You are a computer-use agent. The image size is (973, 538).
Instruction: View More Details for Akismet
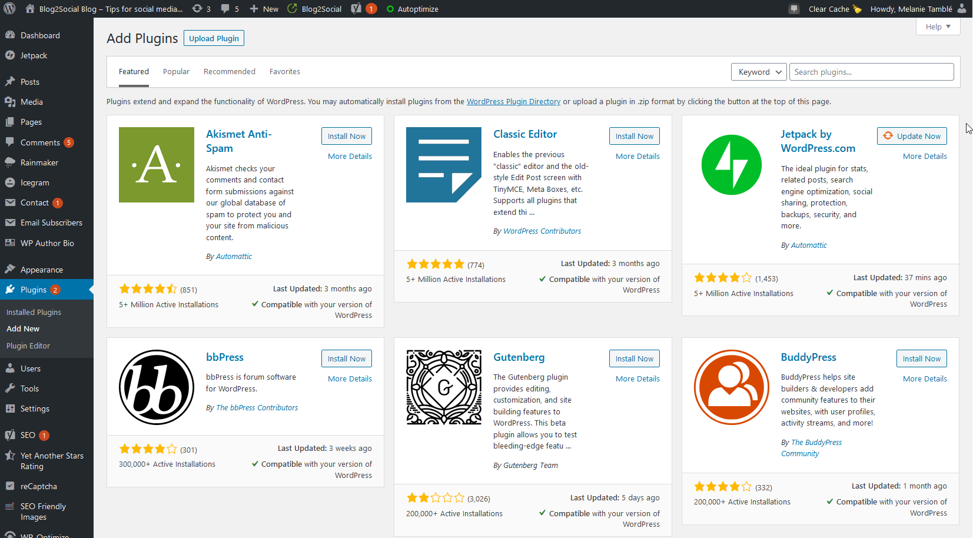pyautogui.click(x=350, y=156)
